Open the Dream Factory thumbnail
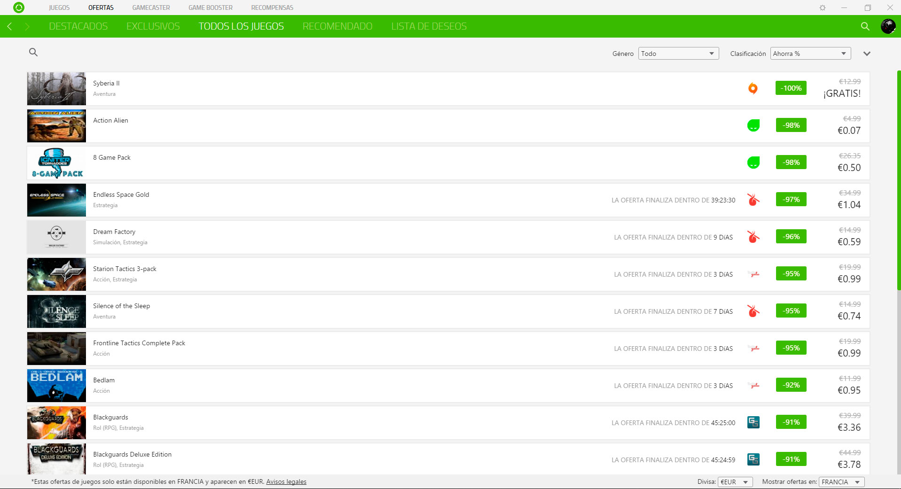 click(x=56, y=237)
